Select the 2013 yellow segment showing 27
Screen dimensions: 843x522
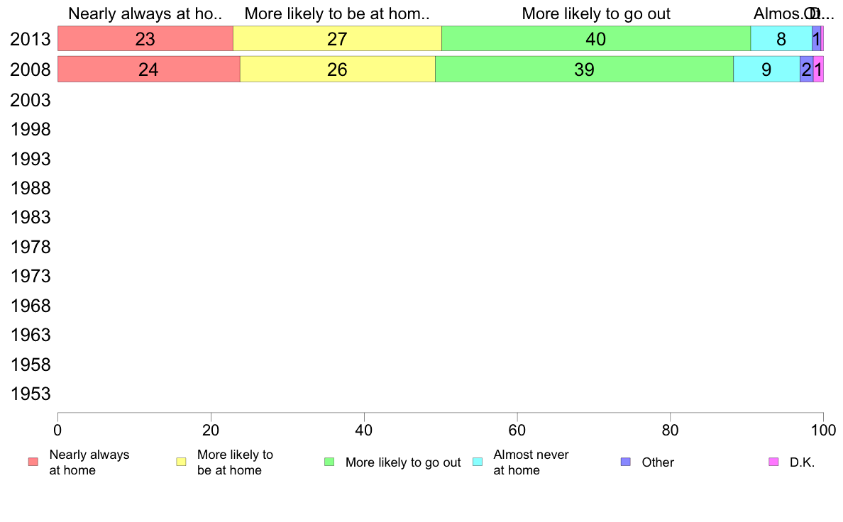[x=338, y=39]
